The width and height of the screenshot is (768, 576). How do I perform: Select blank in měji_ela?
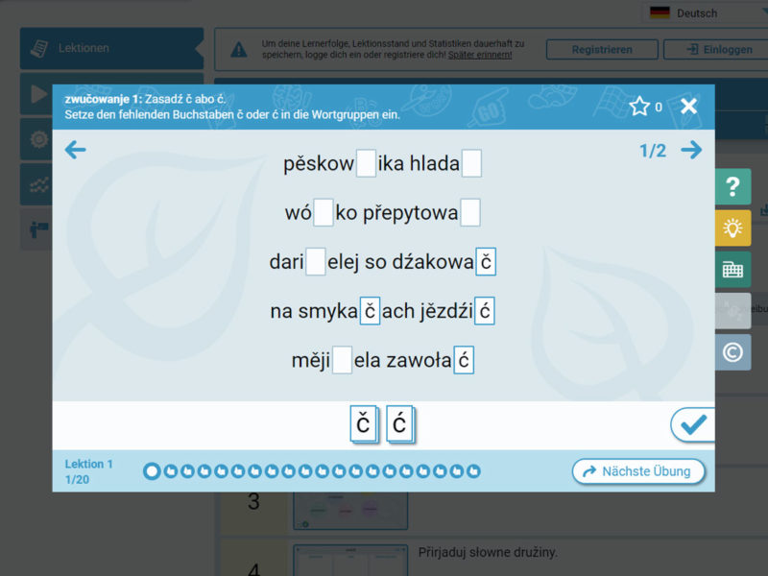(342, 360)
